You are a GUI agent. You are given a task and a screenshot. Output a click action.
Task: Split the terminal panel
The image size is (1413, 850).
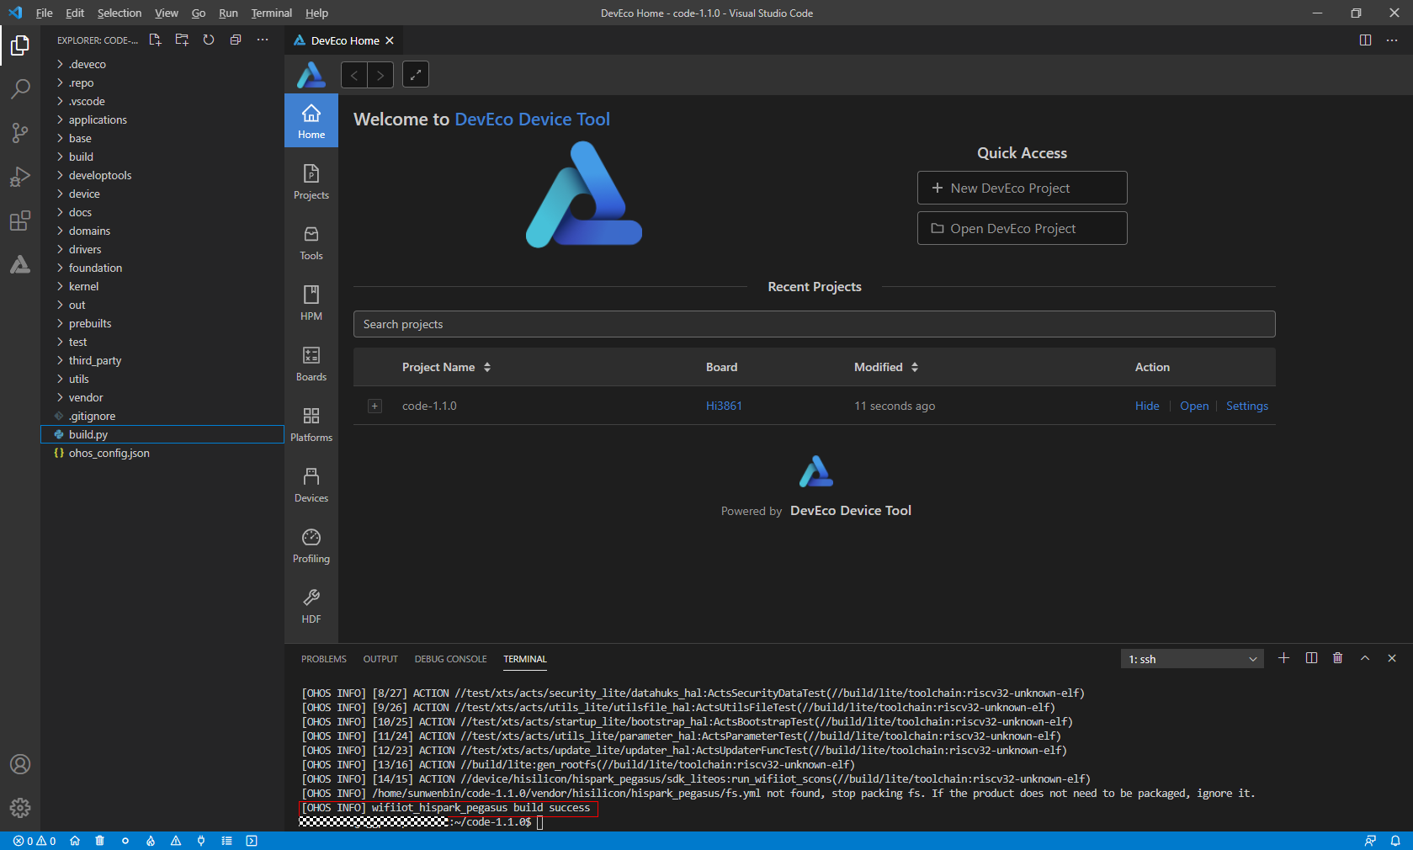tap(1311, 658)
